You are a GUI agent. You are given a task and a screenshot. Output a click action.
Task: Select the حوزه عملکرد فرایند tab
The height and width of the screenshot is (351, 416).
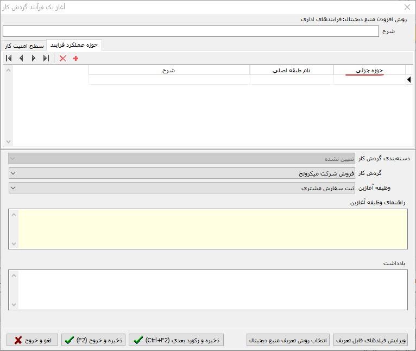[x=74, y=45]
